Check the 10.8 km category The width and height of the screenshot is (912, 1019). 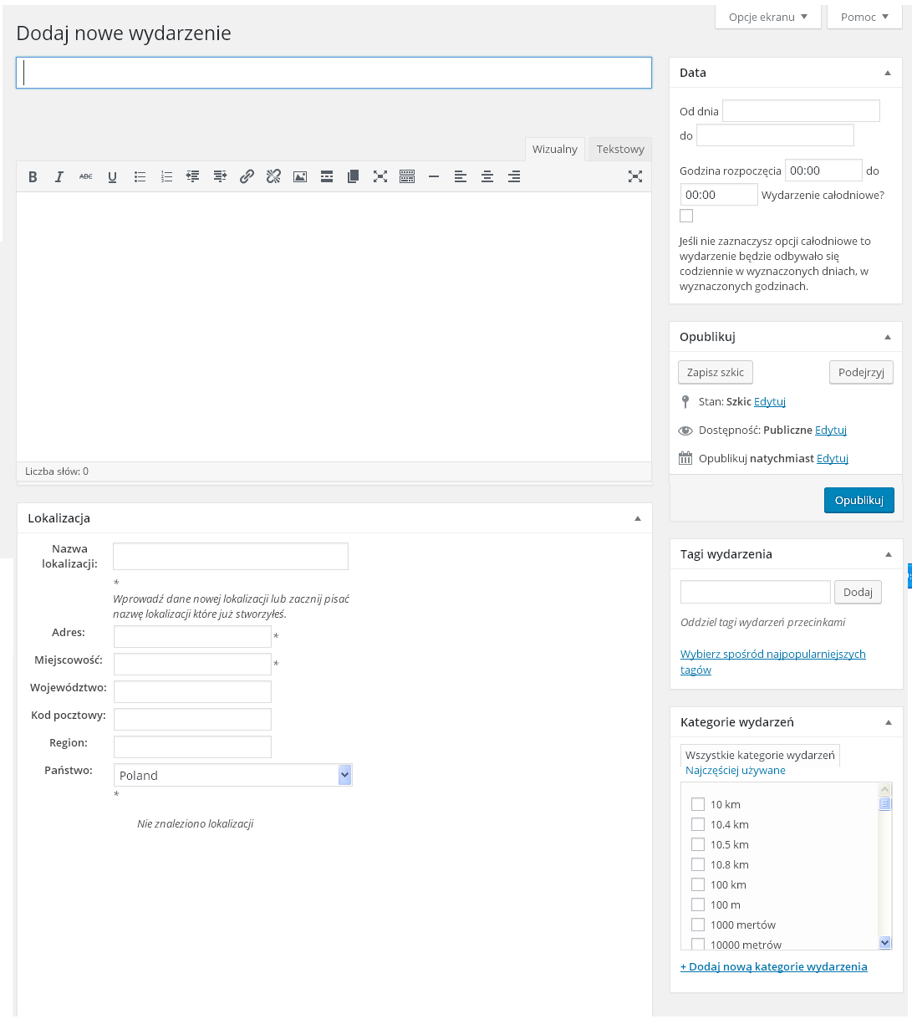pyautogui.click(x=698, y=864)
